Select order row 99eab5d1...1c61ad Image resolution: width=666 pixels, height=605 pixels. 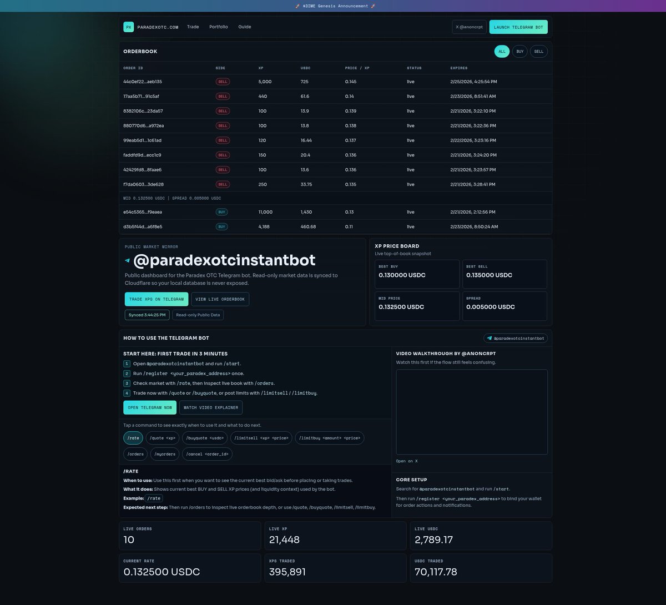point(335,140)
